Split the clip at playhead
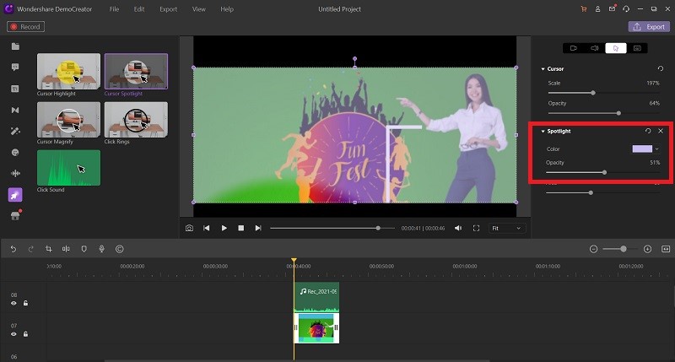The height and width of the screenshot is (362, 675). (66, 249)
